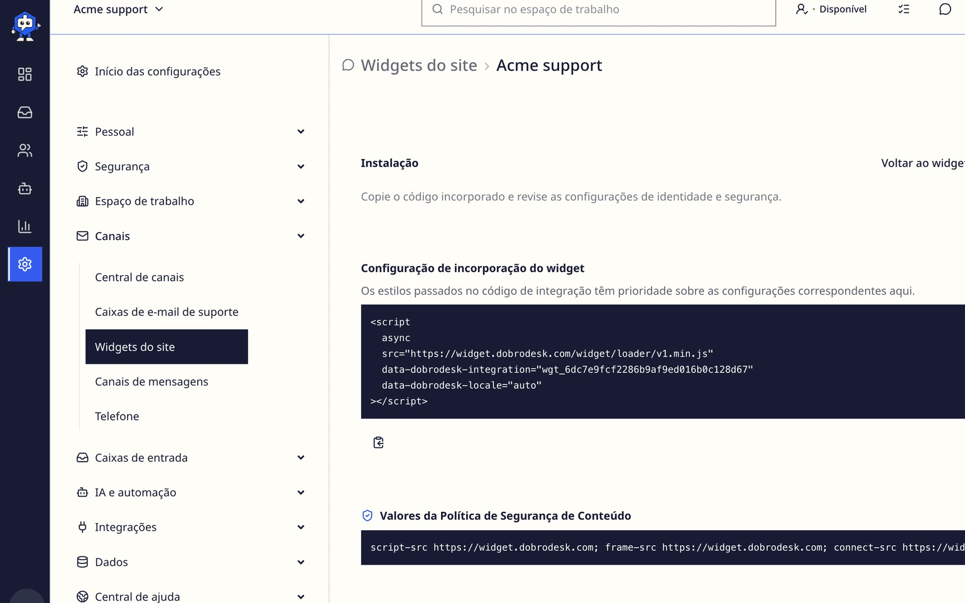Viewport: 965px width, 603px height.
Task: Click the database icon next to Dados
Action: pos(82,562)
